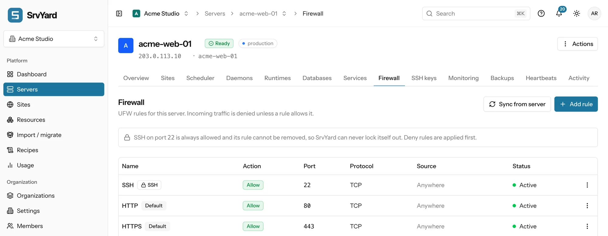Switch theme using the sun icon
608x236 pixels.
[x=577, y=14]
